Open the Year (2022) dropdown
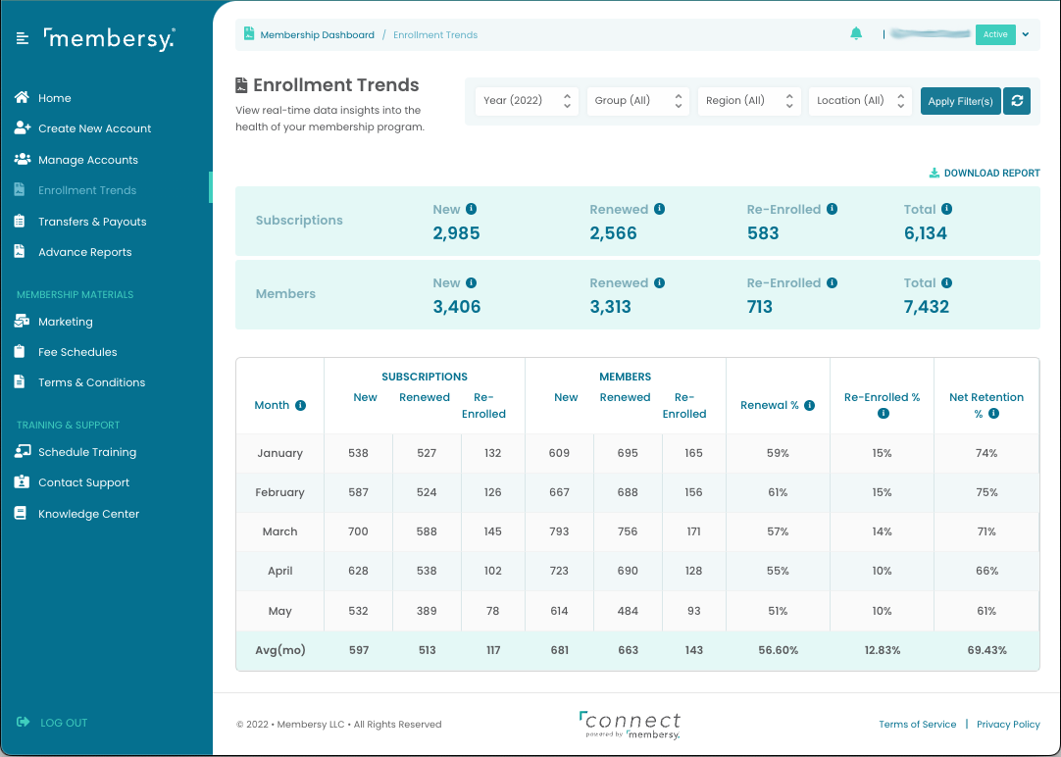1061x757 pixels. click(527, 101)
